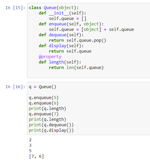Click the return len(self.queue) line

tap(76, 68)
